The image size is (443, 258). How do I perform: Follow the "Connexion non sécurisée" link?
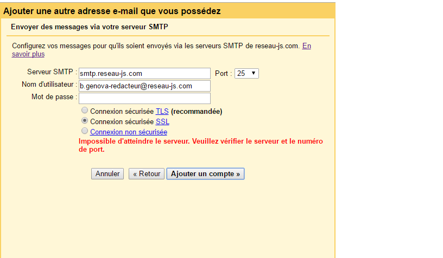(129, 132)
